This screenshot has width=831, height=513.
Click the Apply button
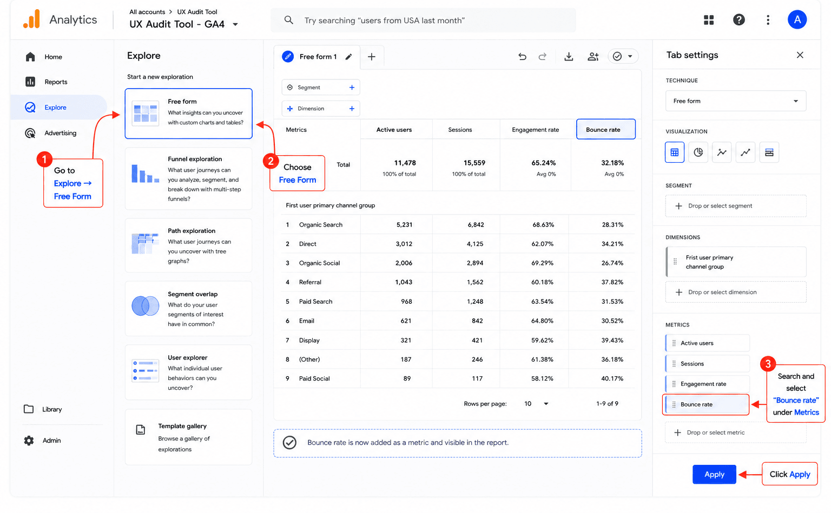click(714, 474)
